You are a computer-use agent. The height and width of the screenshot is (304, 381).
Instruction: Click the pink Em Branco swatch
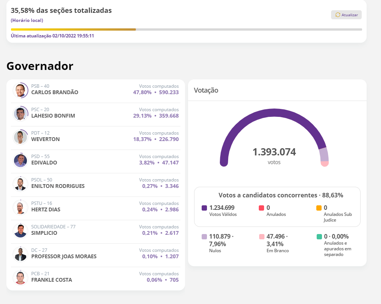pyautogui.click(x=261, y=237)
